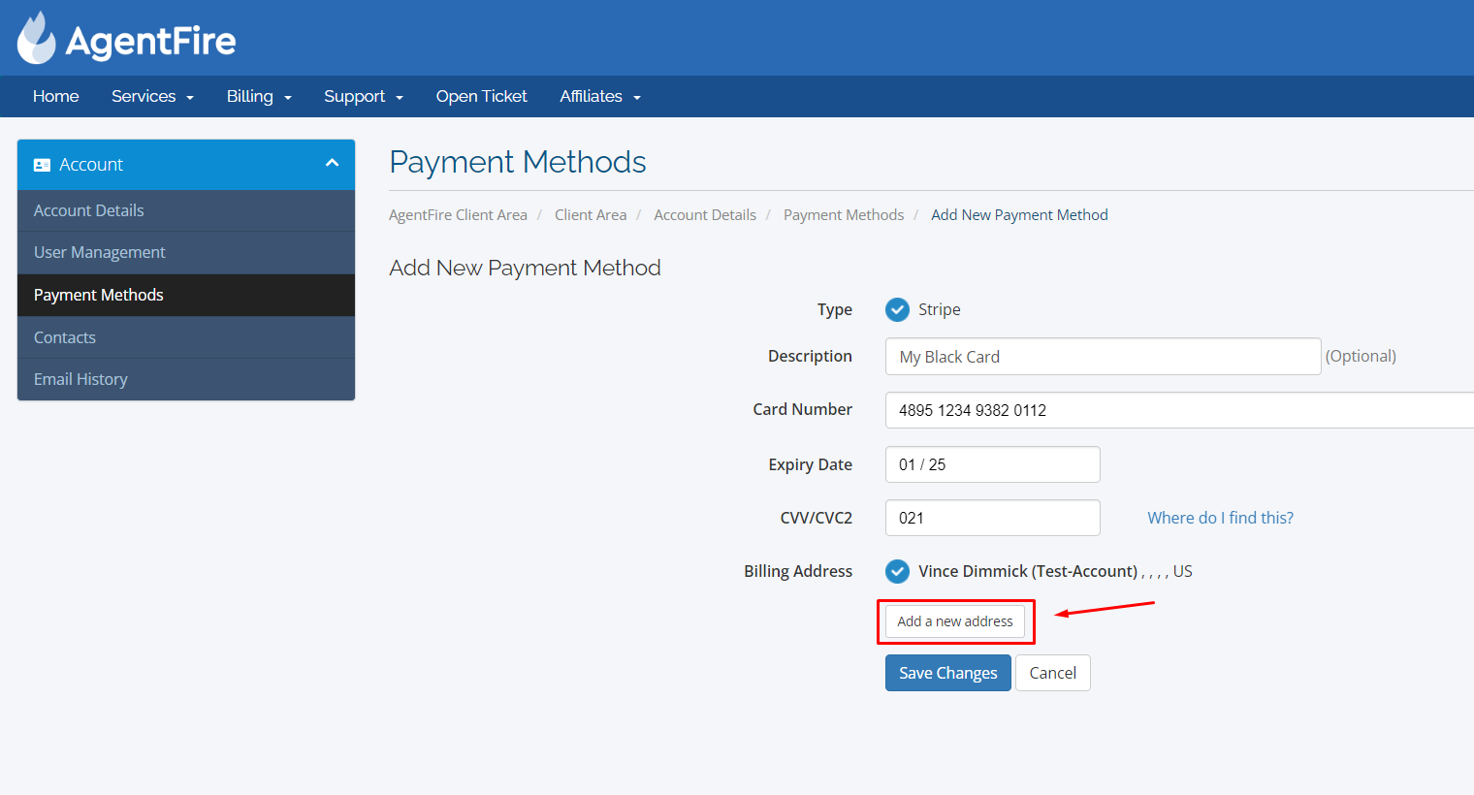Click inside the Description text field
Image resolution: width=1474 pixels, height=795 pixels.
click(x=1103, y=356)
